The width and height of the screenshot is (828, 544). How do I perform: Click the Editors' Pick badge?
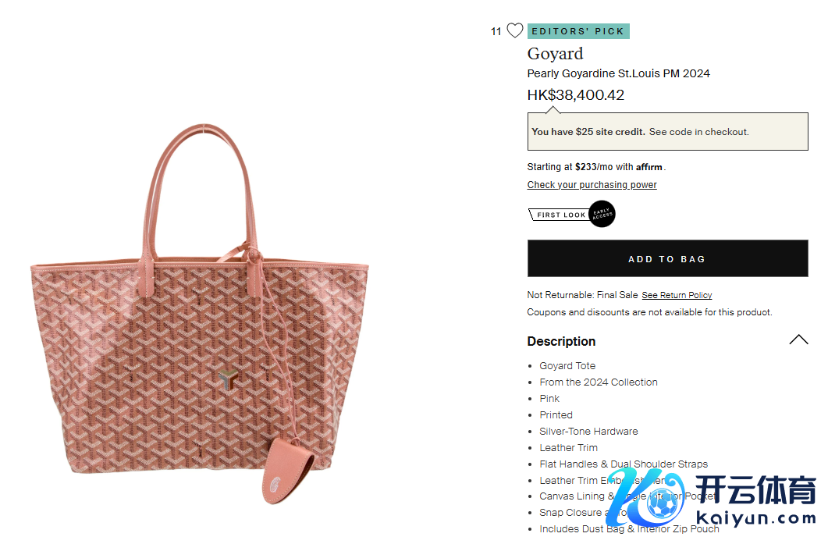578,31
